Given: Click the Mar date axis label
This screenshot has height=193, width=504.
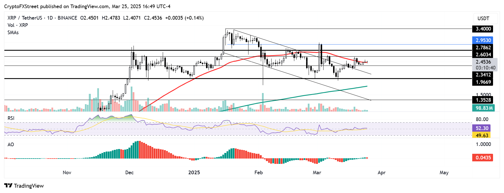Looking at the screenshot, I should coord(317,173).
